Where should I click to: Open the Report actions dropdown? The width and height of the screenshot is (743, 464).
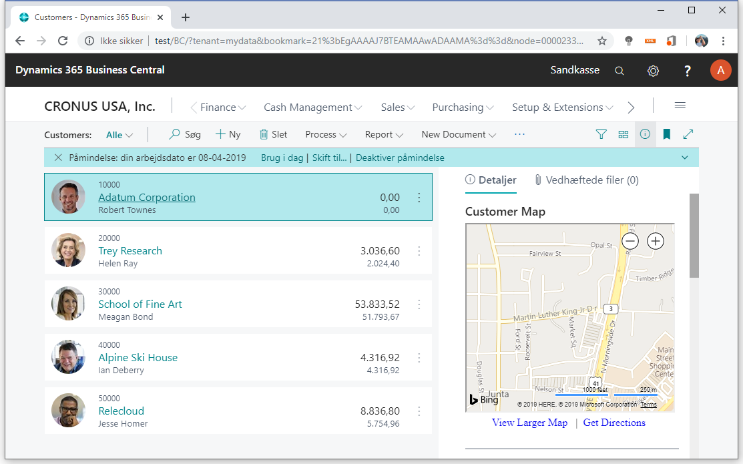384,135
